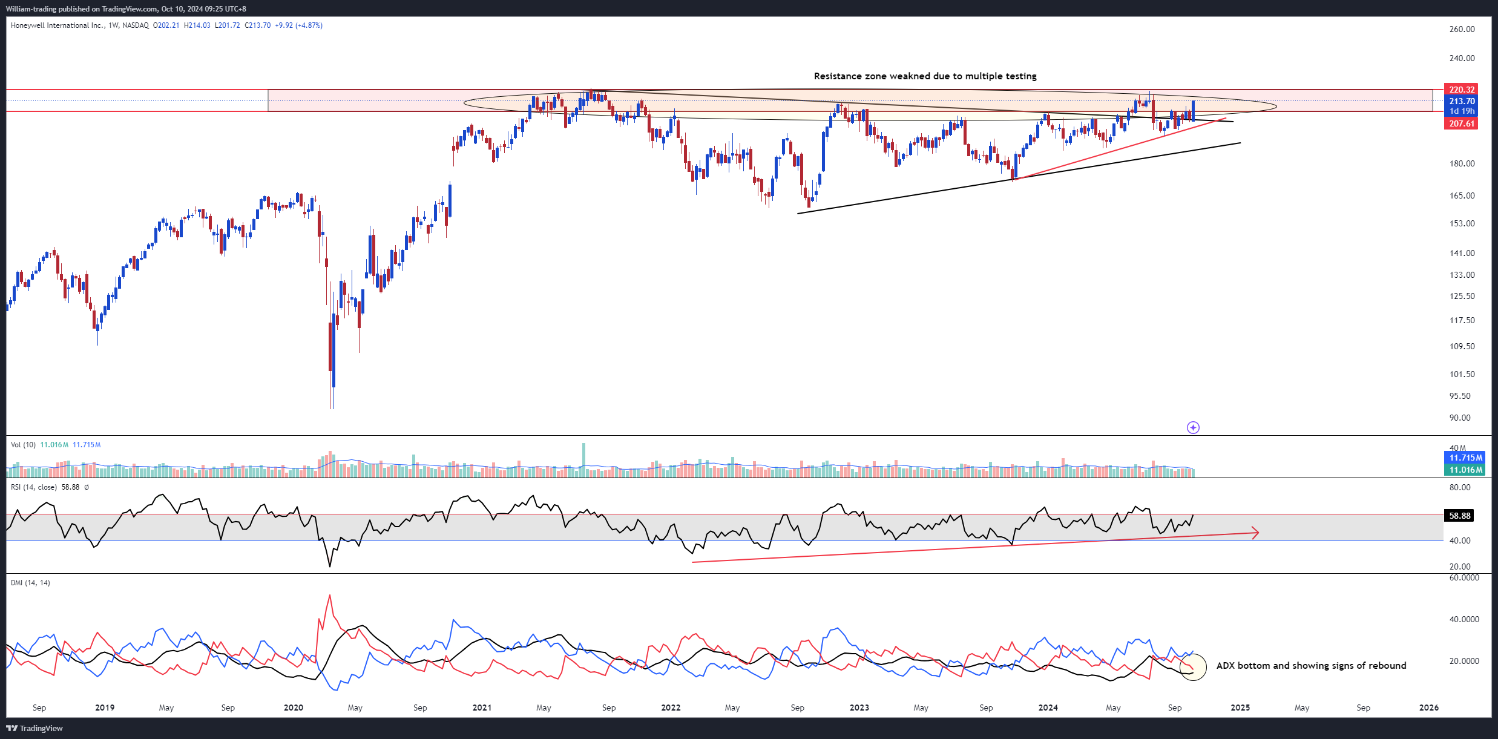Click the 90.00 price axis label
Screen dimensions: 1498x739
(x=1460, y=418)
